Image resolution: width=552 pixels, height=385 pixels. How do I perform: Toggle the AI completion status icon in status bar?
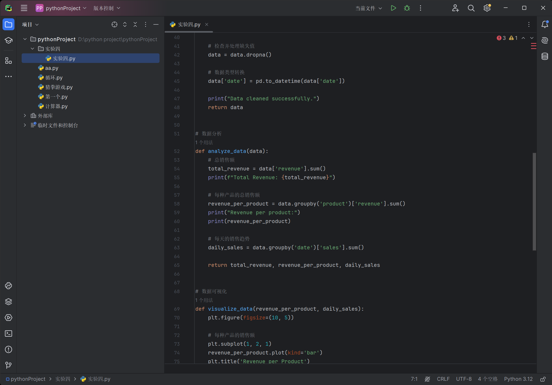[427, 379]
